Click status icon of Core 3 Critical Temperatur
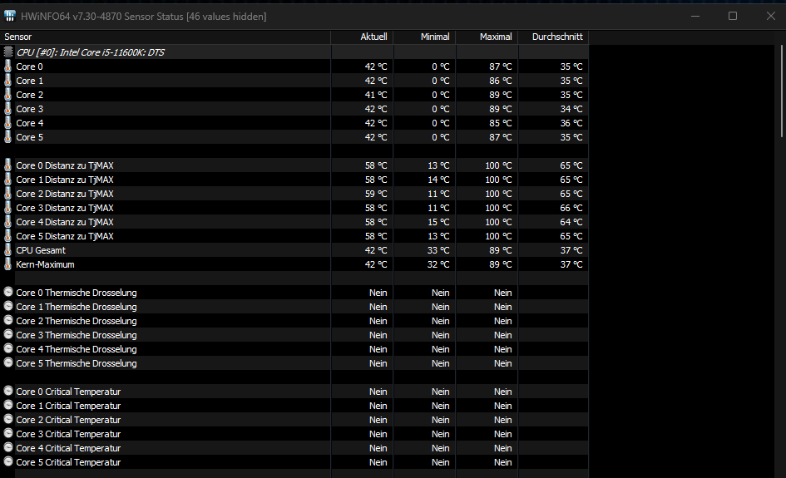This screenshot has width=786, height=478. click(x=8, y=433)
